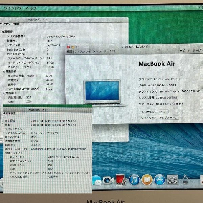Image resolution: width=203 pixels, height=203 pixels.
Task: Select the 容量 250.14 GB value
Action: [53, 125]
